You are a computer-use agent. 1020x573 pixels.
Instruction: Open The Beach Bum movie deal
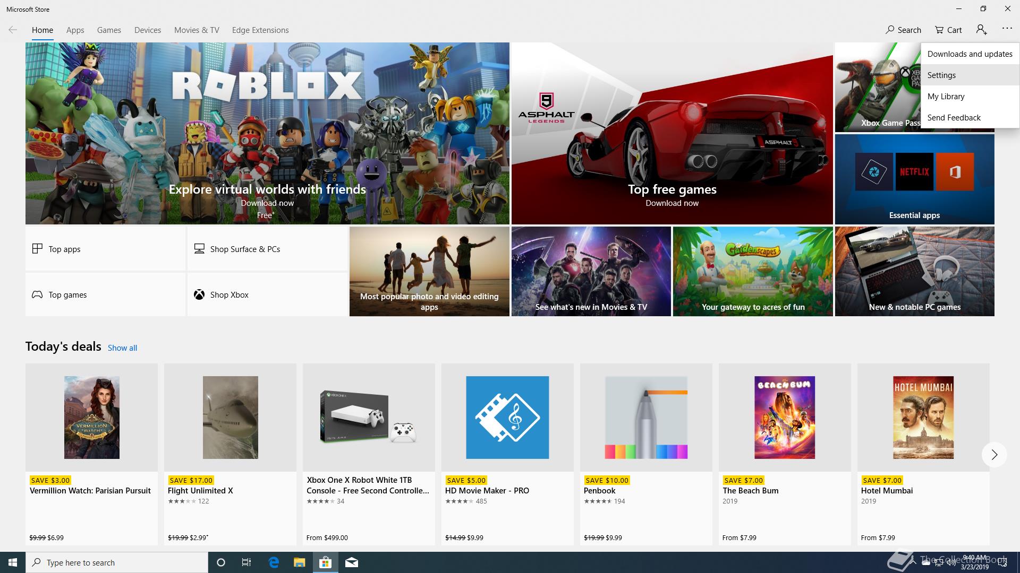[785, 454]
